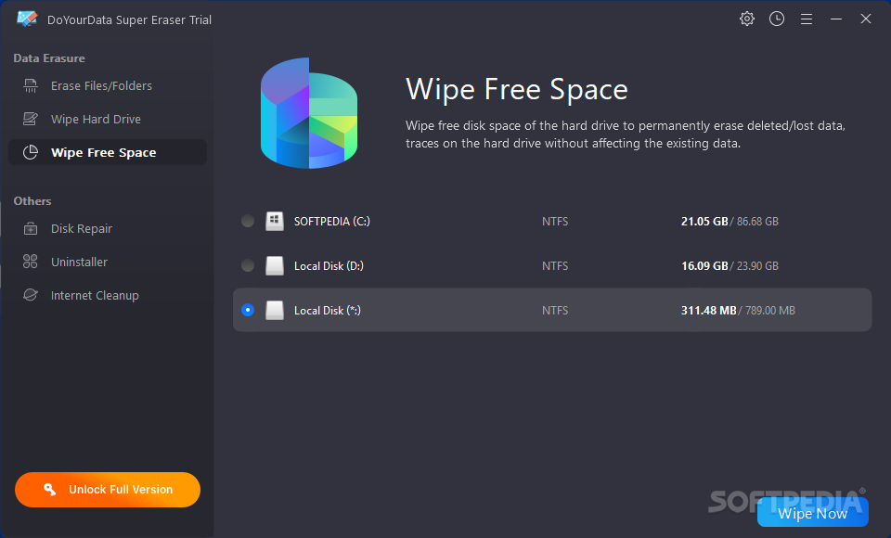Click the SOFTPEDIA (C:) drive name
Screen dimensions: 891x538
332,222
